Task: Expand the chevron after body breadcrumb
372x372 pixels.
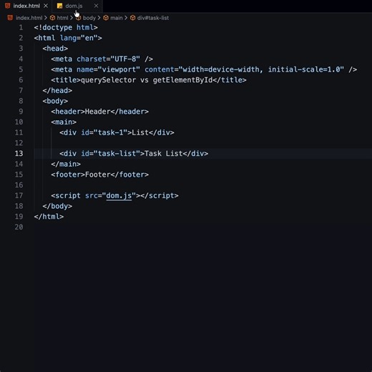Action: (x=99, y=18)
